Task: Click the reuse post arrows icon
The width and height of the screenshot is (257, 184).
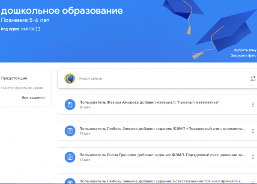Action: (253, 78)
